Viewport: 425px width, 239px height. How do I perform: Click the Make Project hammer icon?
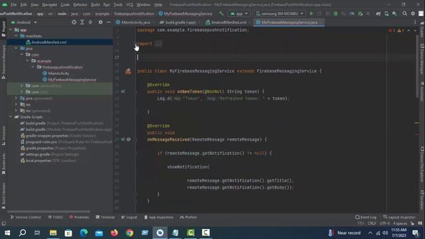[221, 13]
